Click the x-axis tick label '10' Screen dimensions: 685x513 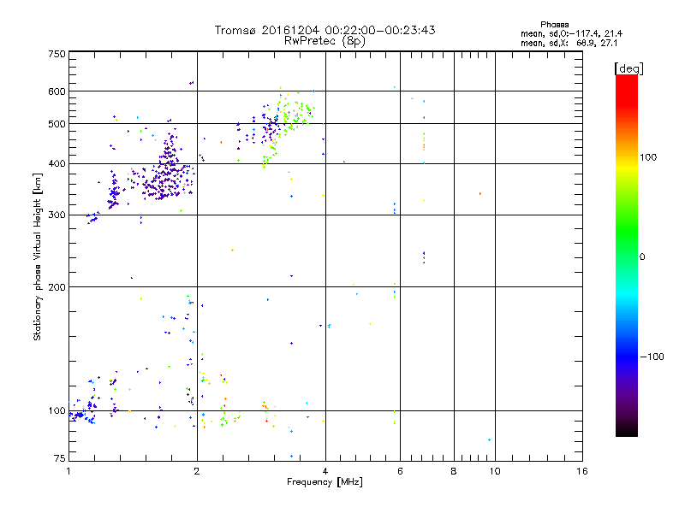(x=495, y=471)
